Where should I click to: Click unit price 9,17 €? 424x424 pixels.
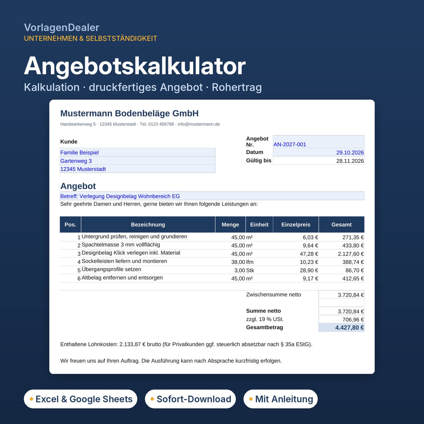coord(310,278)
